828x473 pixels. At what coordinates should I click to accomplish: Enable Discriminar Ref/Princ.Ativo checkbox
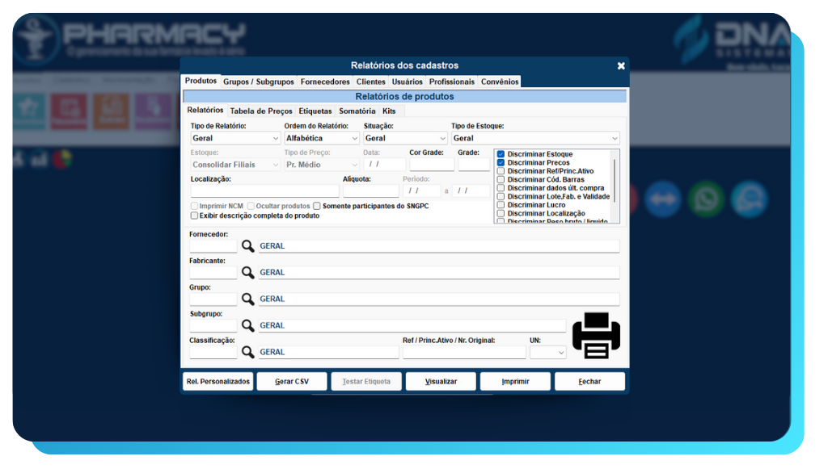(x=501, y=171)
